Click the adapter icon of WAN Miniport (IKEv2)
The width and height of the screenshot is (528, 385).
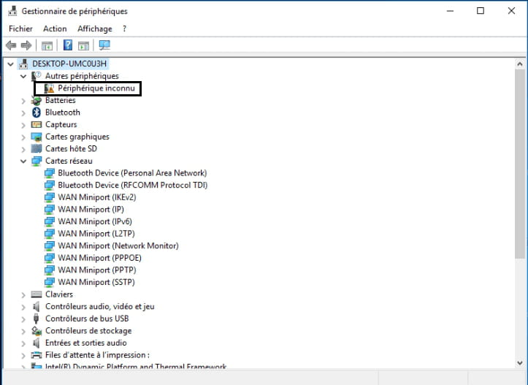[x=50, y=197]
